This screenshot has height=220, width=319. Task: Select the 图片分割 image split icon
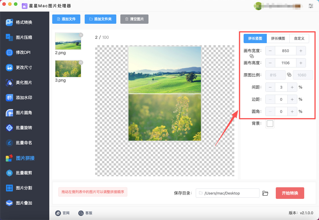point(9,188)
